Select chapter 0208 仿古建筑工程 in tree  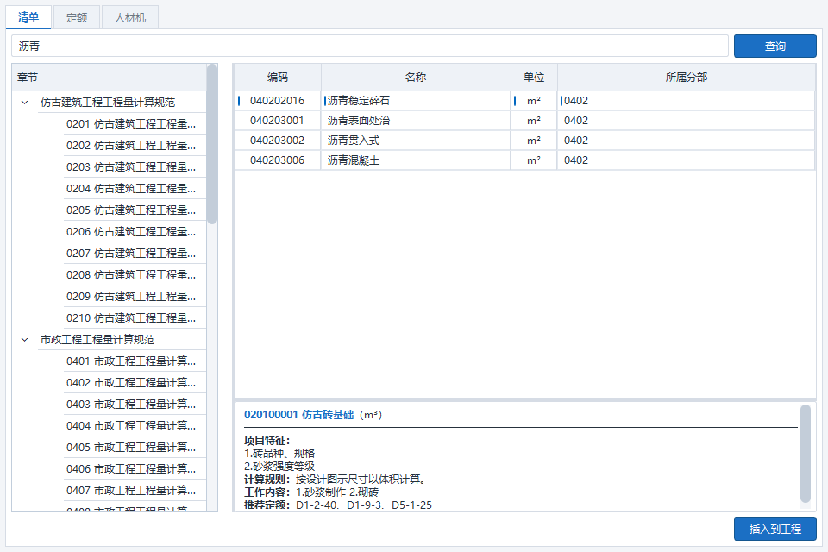131,274
